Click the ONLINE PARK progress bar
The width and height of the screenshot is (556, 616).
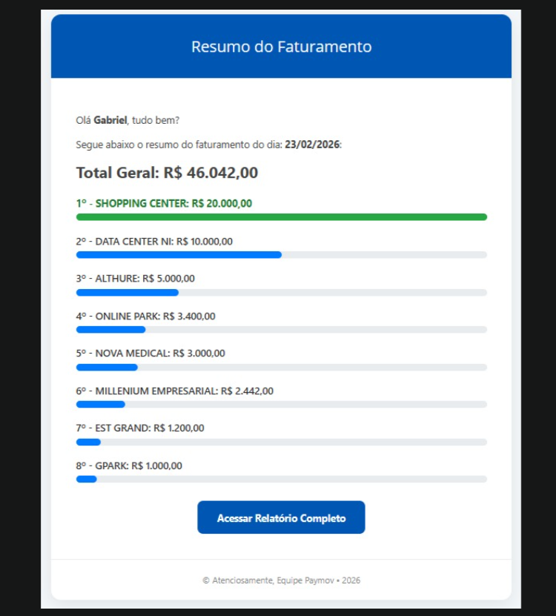point(282,330)
